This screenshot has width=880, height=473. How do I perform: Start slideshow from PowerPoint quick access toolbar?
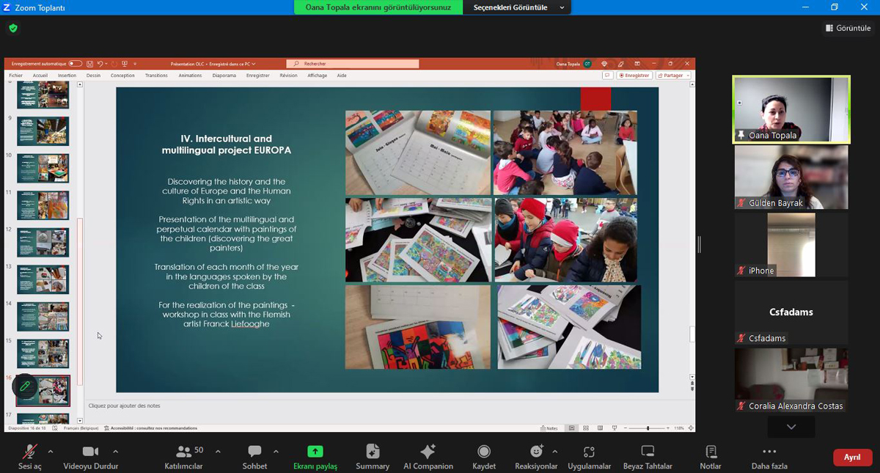click(125, 64)
